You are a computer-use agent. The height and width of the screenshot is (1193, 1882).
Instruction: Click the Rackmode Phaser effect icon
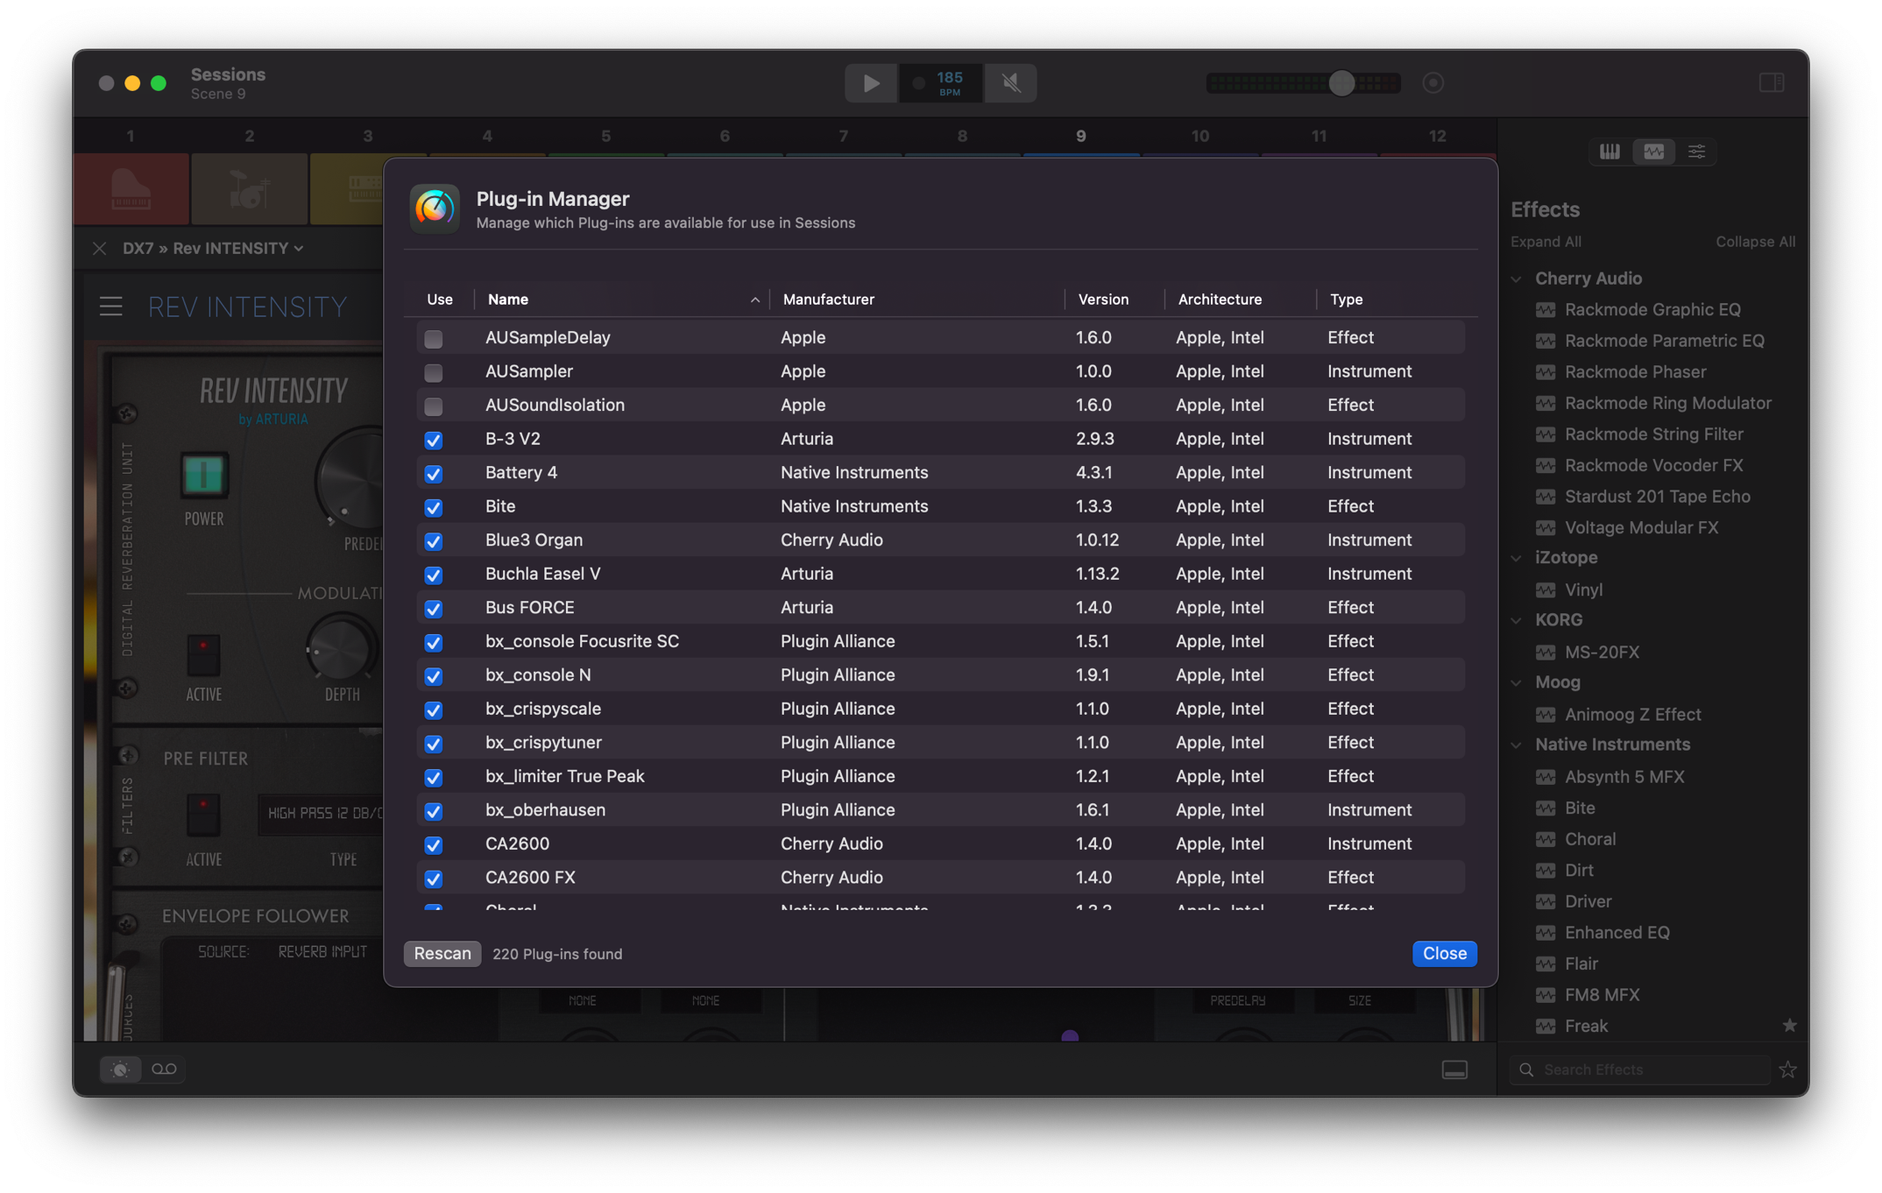tap(1546, 372)
